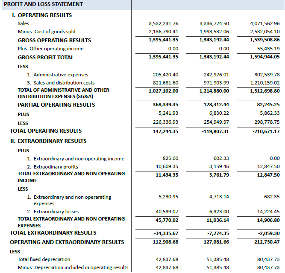This screenshot has width=285, height=273.
Task: Click the partial operating result 82,245.25
Action: (x=267, y=105)
